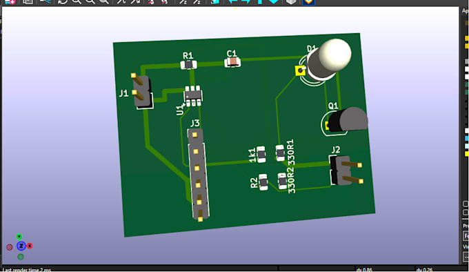469x272 pixels.
Task: Click the bright red X axis gizmo sphere
Action: 30,246
